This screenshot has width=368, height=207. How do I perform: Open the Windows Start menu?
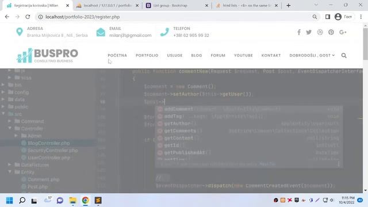tap(9, 201)
